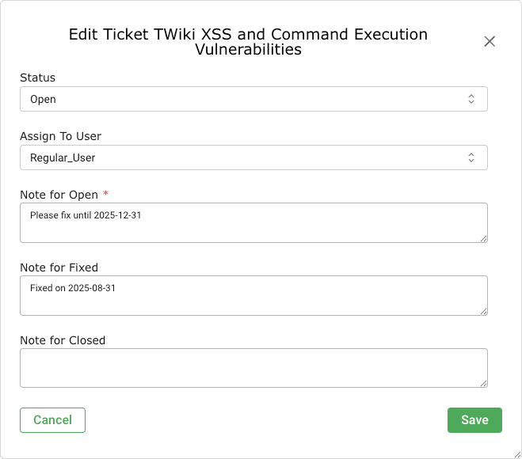522x459 pixels.
Task: Click the Status field label
Action: [x=37, y=78]
